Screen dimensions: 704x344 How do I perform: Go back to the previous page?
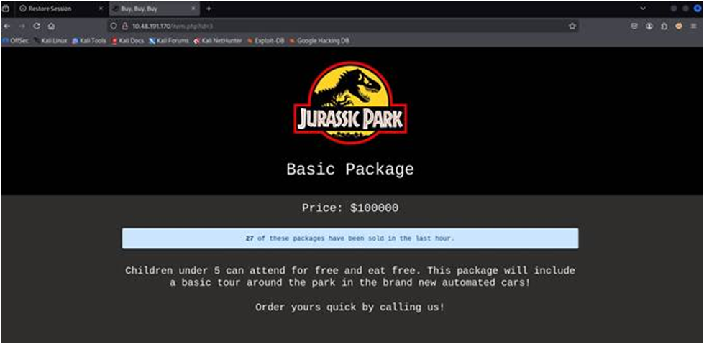(x=6, y=27)
